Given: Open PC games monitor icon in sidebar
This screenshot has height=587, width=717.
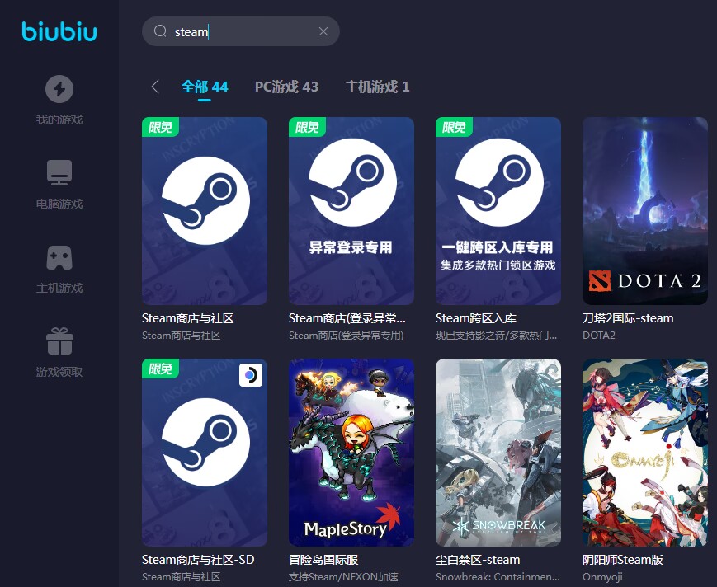Looking at the screenshot, I should tap(59, 172).
